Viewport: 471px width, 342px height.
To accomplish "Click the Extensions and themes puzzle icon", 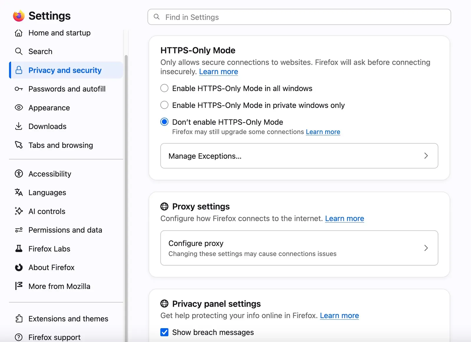I will 19,319.
